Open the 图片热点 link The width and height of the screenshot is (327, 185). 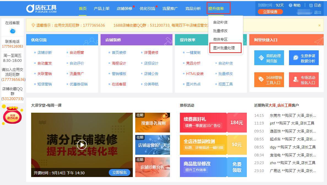pos(193,84)
